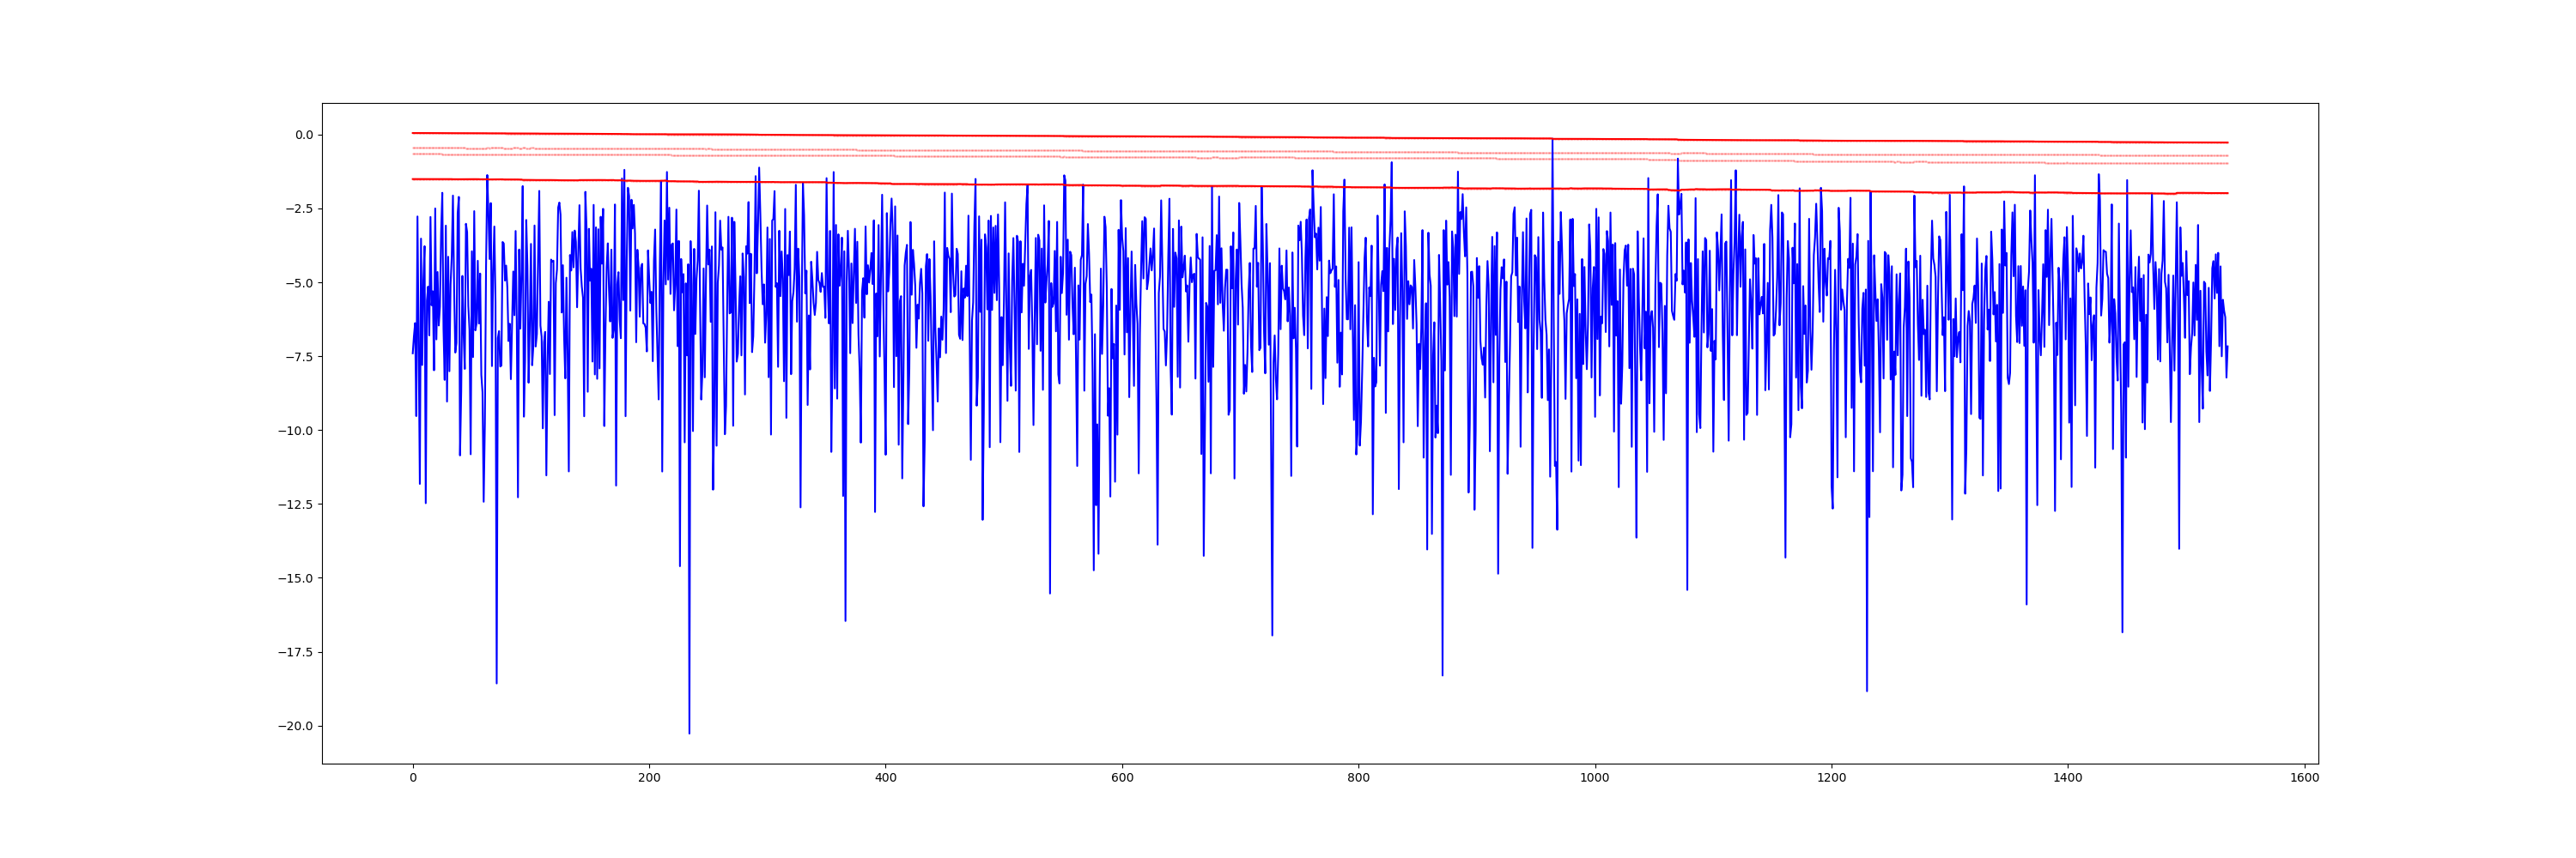Viewport: 2576px width, 858px height.
Task: Click the x-axis label 1600
Action: pyautogui.click(x=2304, y=778)
